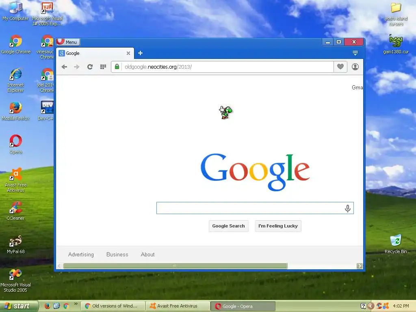Click Google - Opera taskbar button

(243, 306)
